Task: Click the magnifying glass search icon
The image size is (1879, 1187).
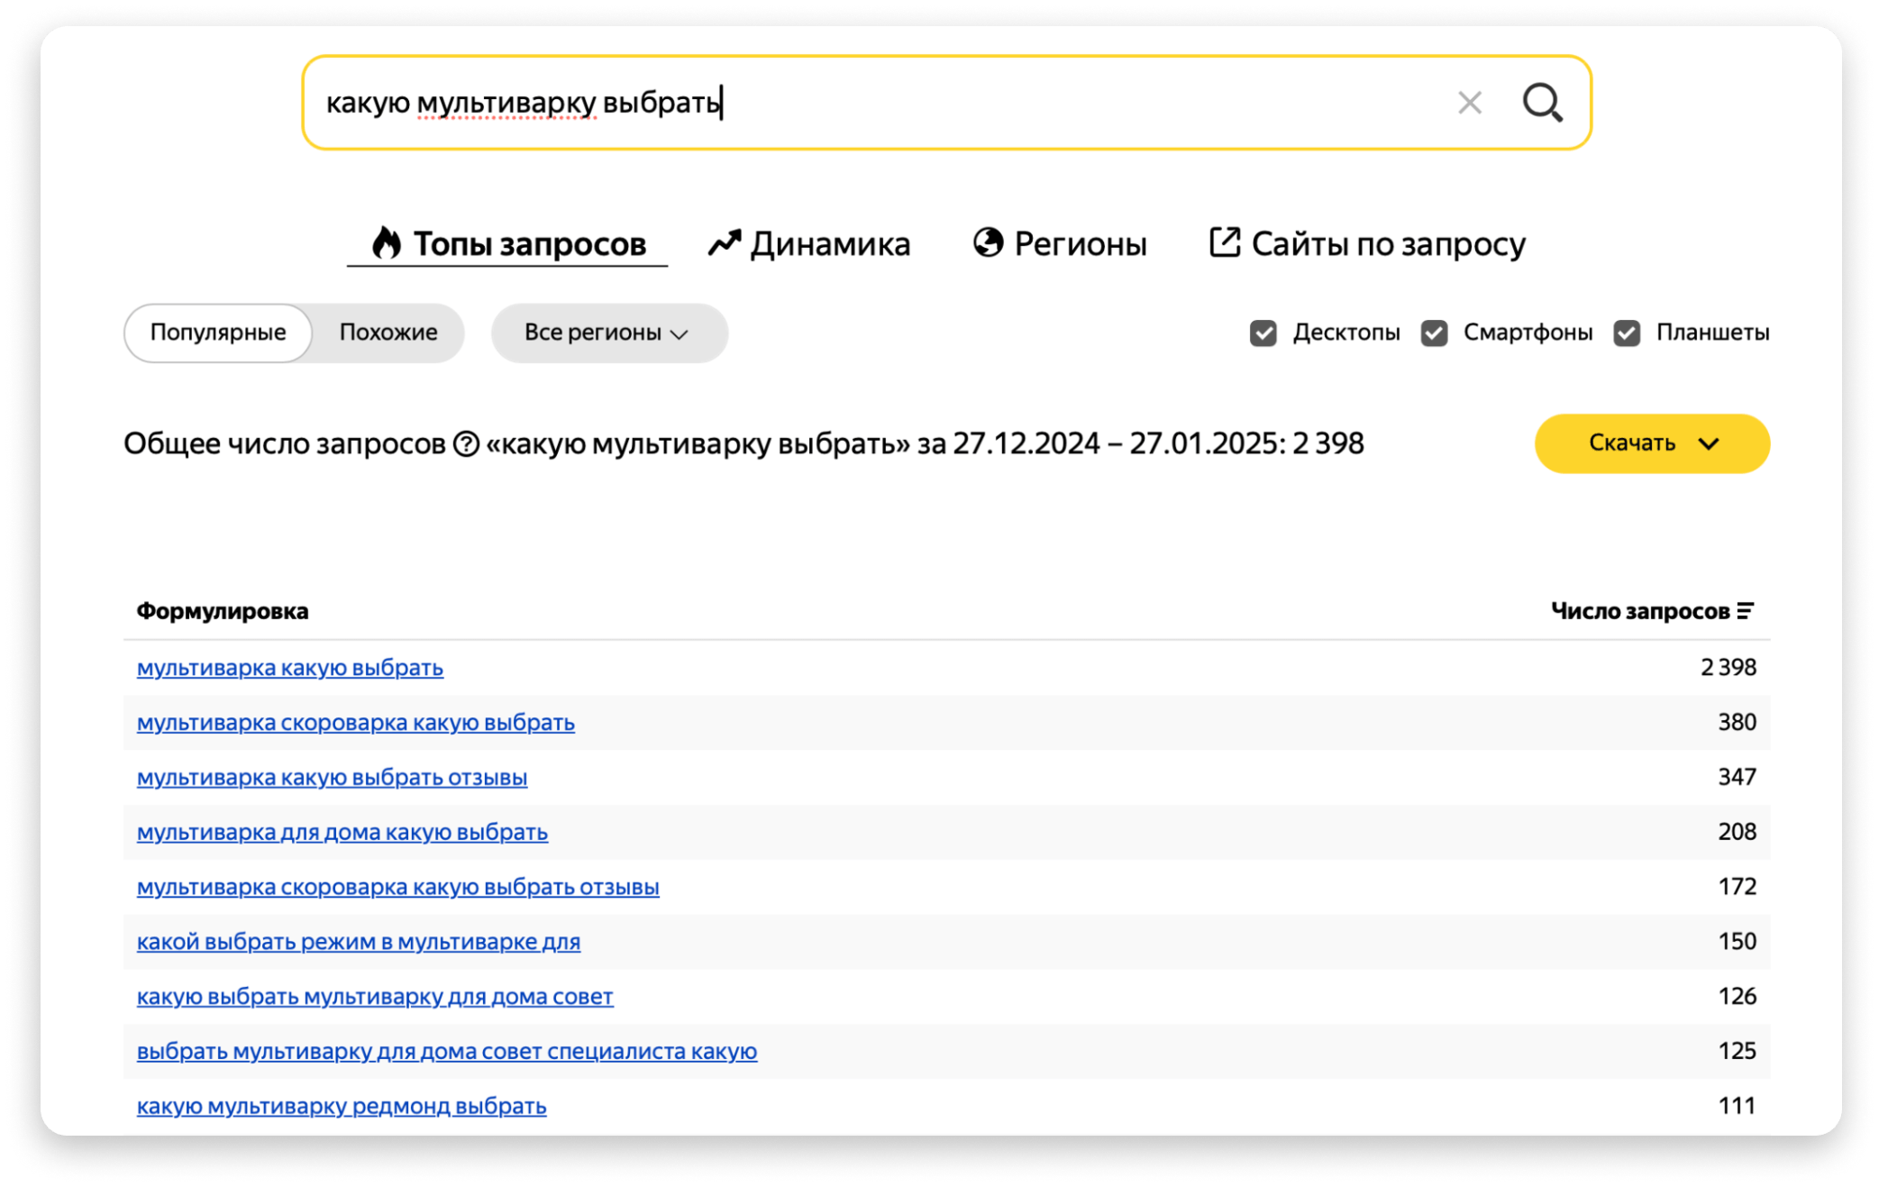Action: coord(1542,103)
